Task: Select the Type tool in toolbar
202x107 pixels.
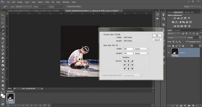Action: 3,73
